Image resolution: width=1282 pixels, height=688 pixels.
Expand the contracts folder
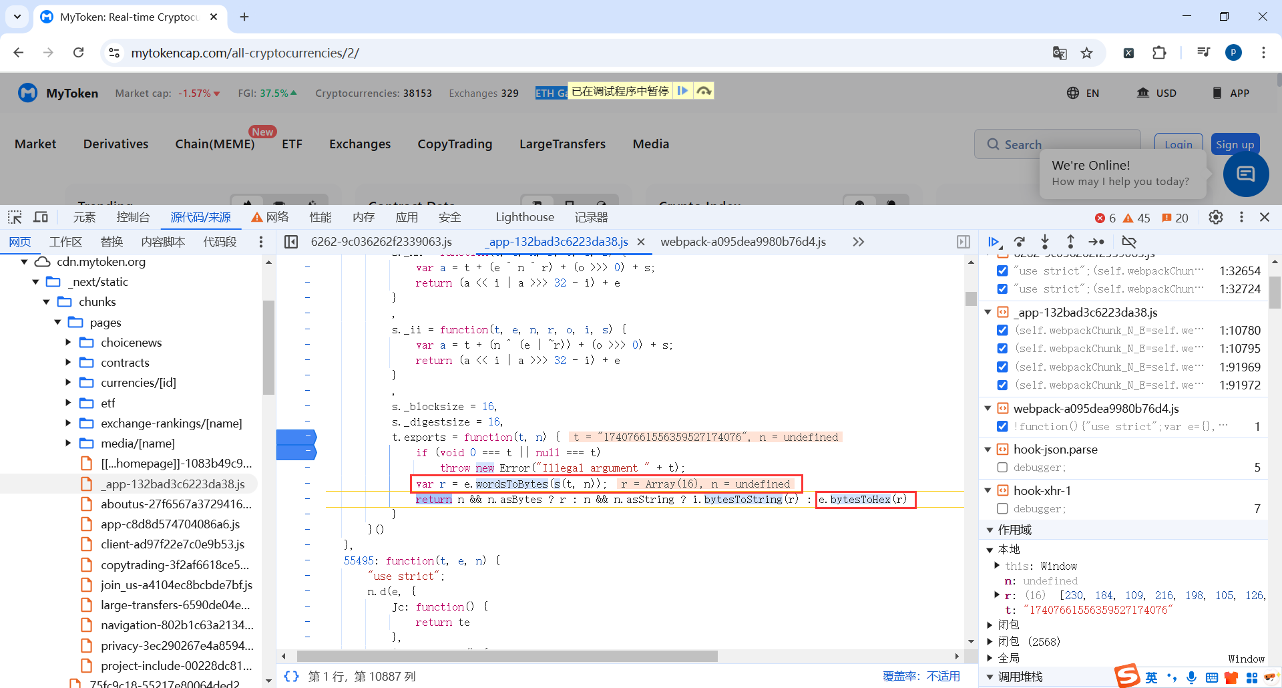(x=68, y=363)
